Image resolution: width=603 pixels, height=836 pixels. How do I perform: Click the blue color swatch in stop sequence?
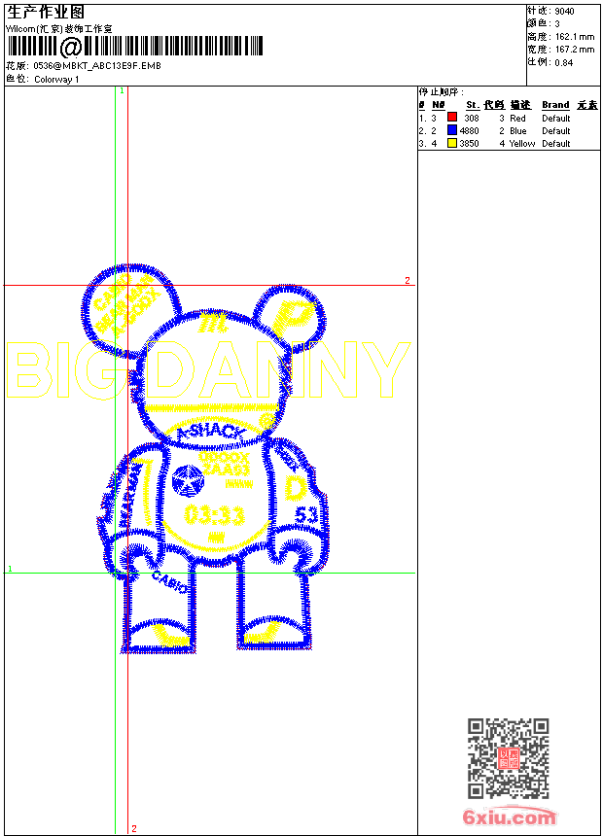[452, 130]
